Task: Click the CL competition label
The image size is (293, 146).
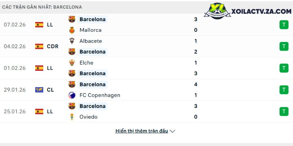Action: pyautogui.click(x=51, y=90)
